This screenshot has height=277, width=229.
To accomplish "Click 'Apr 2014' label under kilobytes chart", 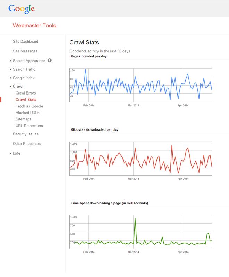I will point(183,179).
